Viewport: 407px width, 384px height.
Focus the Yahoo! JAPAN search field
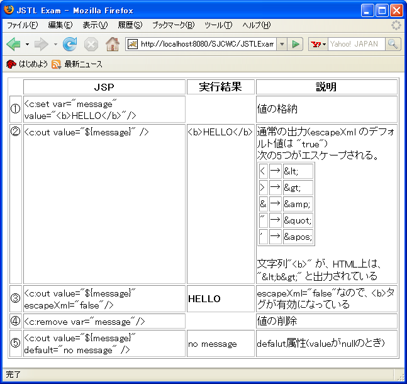(x=357, y=44)
